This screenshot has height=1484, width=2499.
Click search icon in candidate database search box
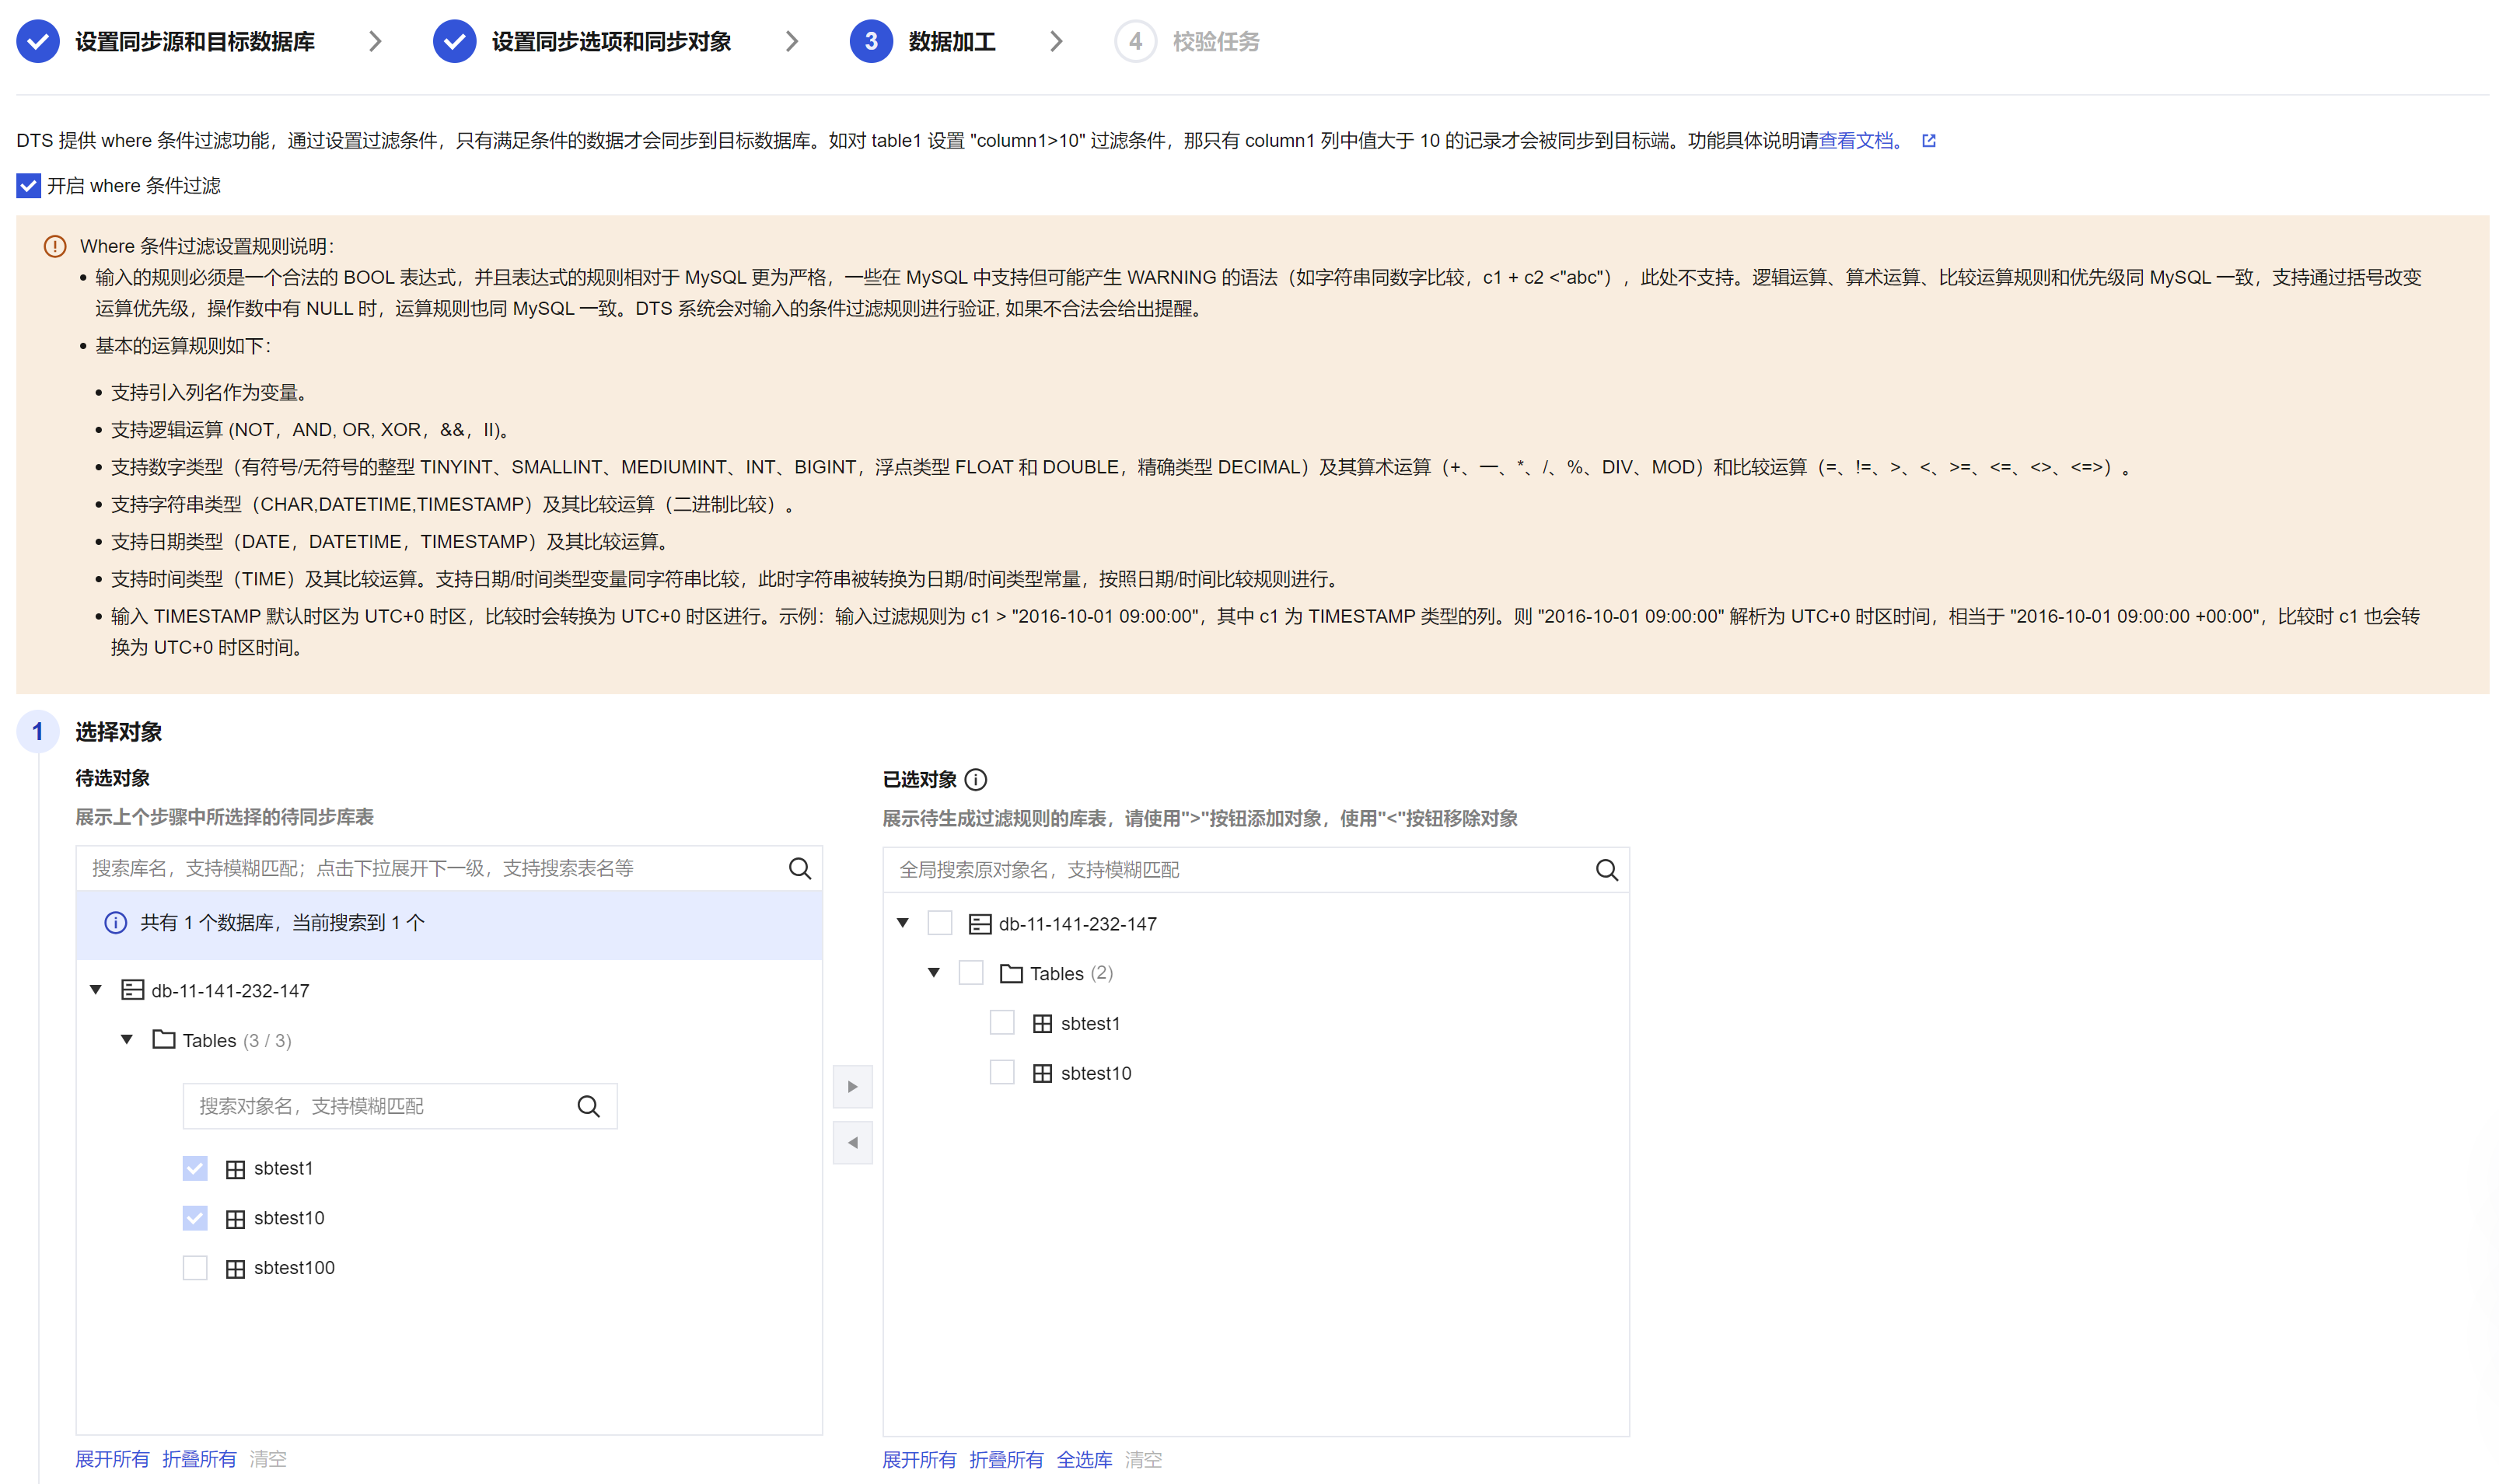coord(799,868)
